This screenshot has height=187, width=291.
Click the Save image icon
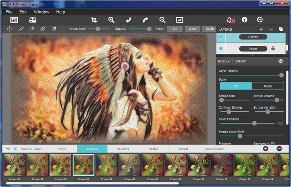pyautogui.click(x=33, y=20)
